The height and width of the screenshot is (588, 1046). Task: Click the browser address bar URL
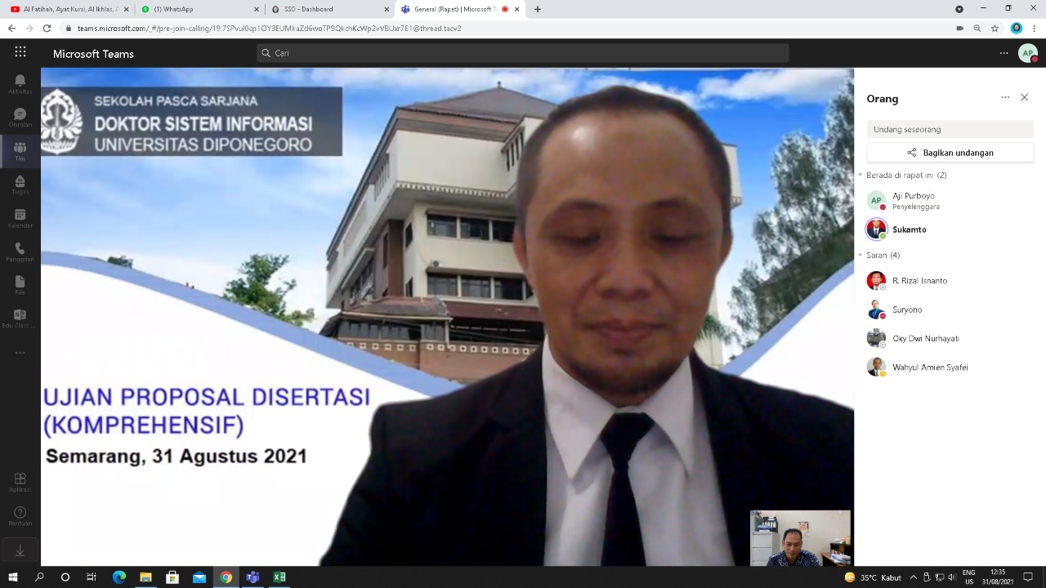269,28
